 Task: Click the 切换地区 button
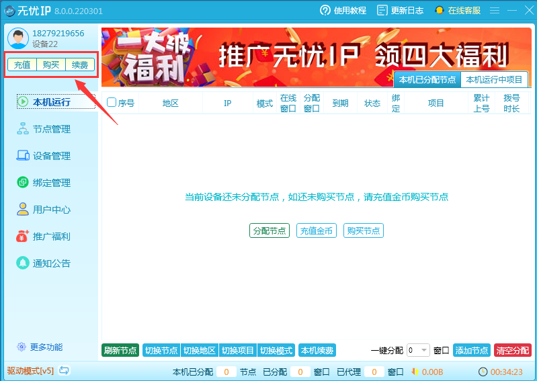(x=200, y=350)
